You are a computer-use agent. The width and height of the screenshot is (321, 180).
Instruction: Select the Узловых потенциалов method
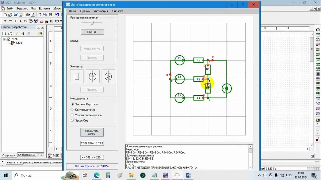coord(72,115)
